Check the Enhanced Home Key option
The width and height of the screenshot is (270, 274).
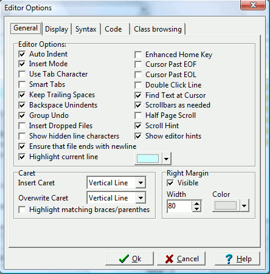tap(138, 55)
